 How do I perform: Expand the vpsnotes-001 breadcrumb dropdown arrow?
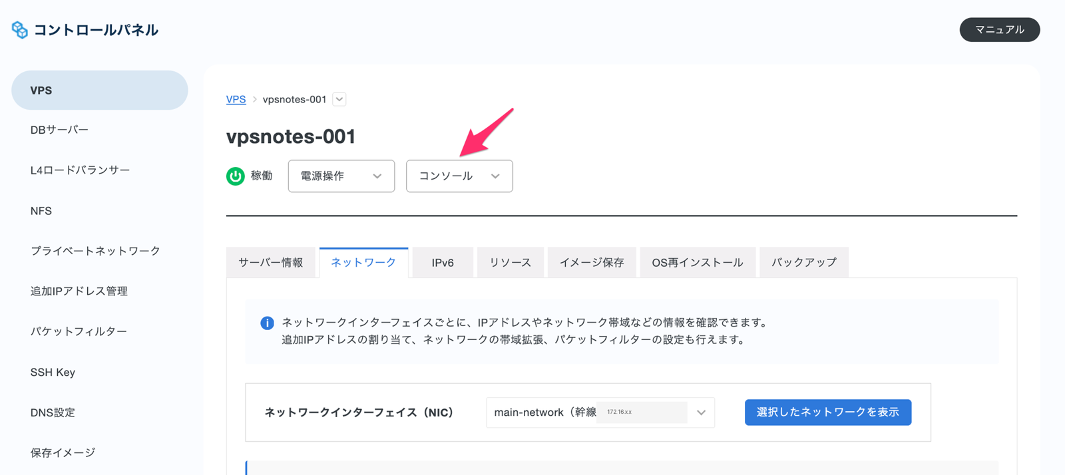click(x=339, y=99)
